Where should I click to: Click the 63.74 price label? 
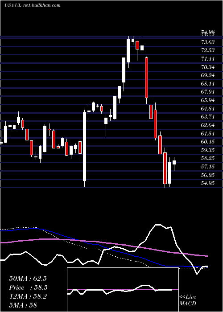point(208,117)
